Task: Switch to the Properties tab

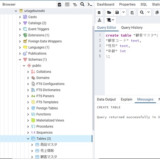Action: coord(127,5)
